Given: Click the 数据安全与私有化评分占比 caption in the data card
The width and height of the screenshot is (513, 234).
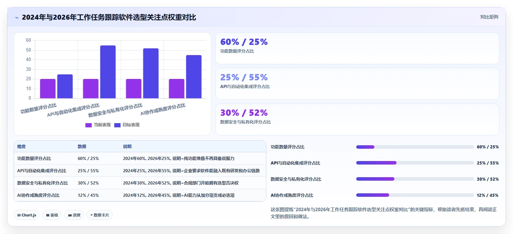Looking at the screenshot, I should point(245,122).
